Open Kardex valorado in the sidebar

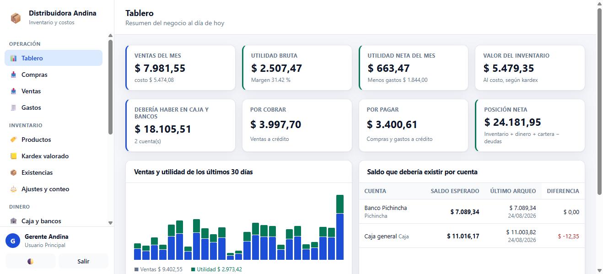tap(54, 156)
